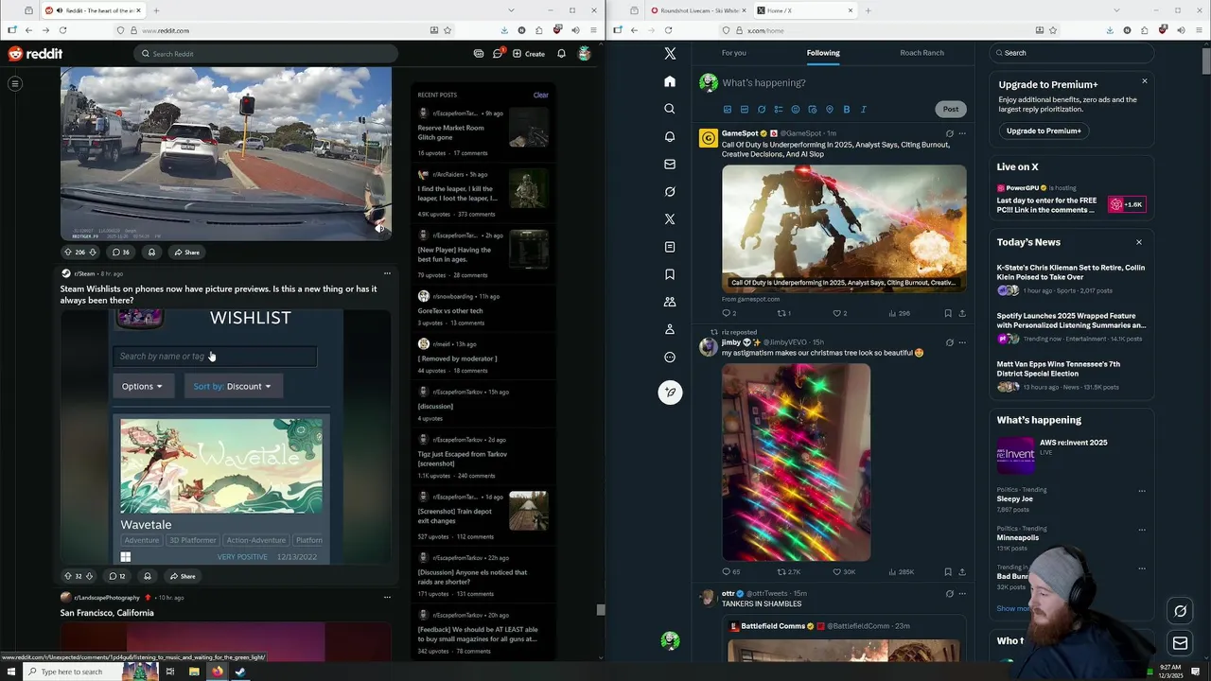List all tabs chevron in Reddit window
The width and height of the screenshot is (1211, 681).
(x=512, y=10)
